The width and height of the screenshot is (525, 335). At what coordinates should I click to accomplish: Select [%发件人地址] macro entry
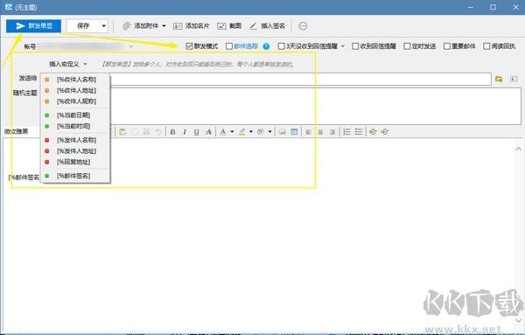pos(75,151)
